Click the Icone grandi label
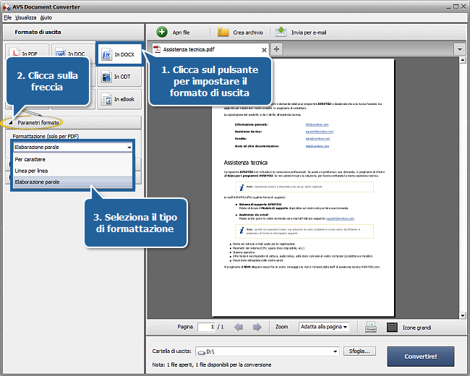 point(416,328)
